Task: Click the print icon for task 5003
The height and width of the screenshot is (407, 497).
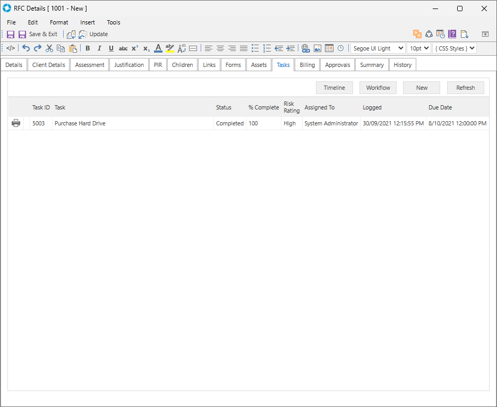Action: point(16,123)
